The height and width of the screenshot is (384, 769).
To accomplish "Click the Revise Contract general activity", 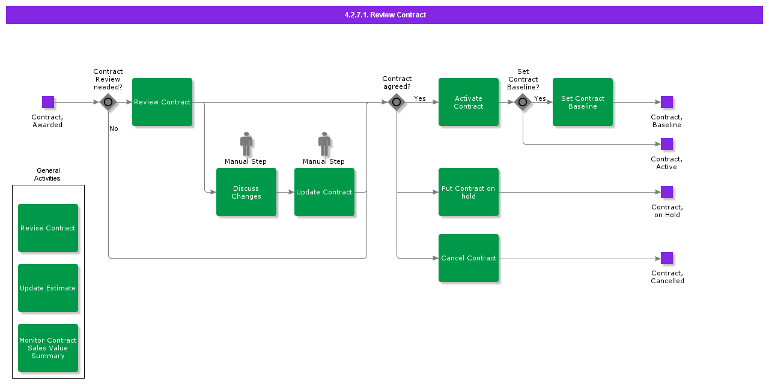I will tap(48, 228).
